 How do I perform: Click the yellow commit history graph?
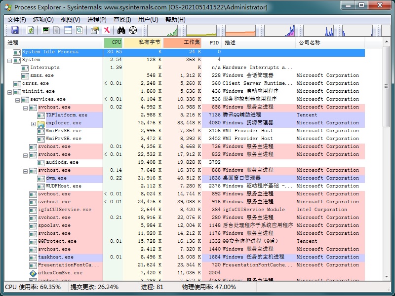tap(201, 31)
